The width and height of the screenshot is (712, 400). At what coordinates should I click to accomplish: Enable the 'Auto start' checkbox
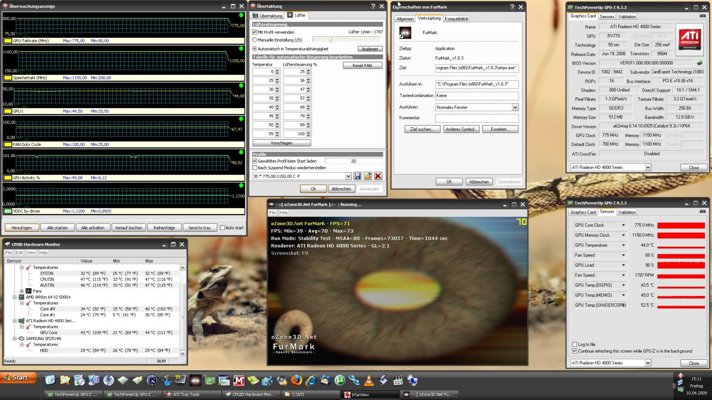tap(222, 228)
